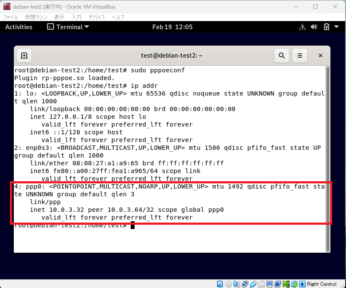Image resolution: width=346 pixels, height=288 pixels.
Task: Click the USB devices status icon
Action: point(253,284)
